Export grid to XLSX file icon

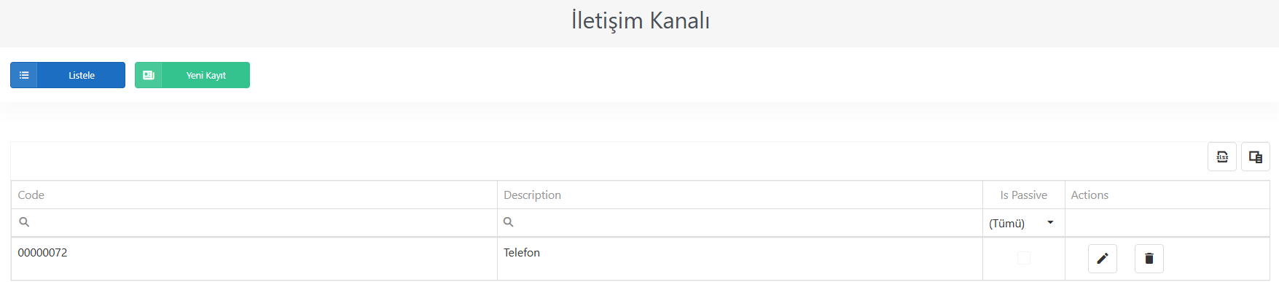[x=1222, y=157]
